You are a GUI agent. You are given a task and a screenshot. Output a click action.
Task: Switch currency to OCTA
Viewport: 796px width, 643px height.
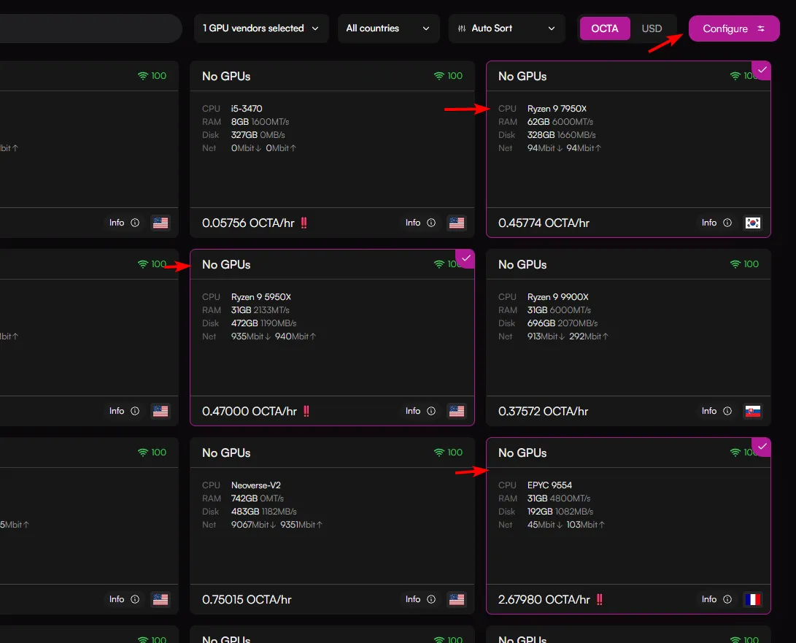point(605,28)
